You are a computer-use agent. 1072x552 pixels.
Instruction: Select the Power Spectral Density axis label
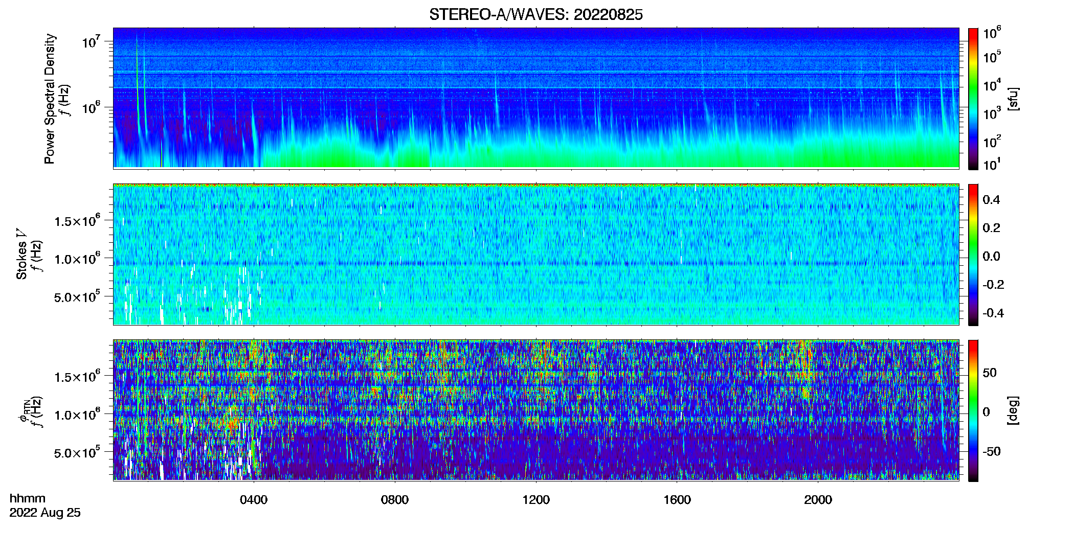tap(50, 99)
